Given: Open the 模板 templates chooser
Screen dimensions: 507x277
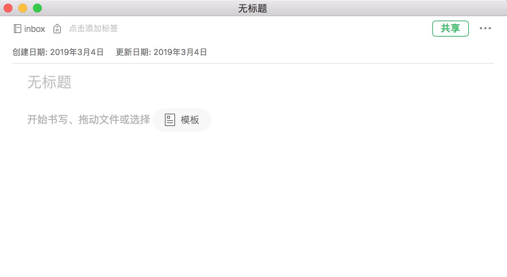Looking at the screenshot, I should coord(182,120).
